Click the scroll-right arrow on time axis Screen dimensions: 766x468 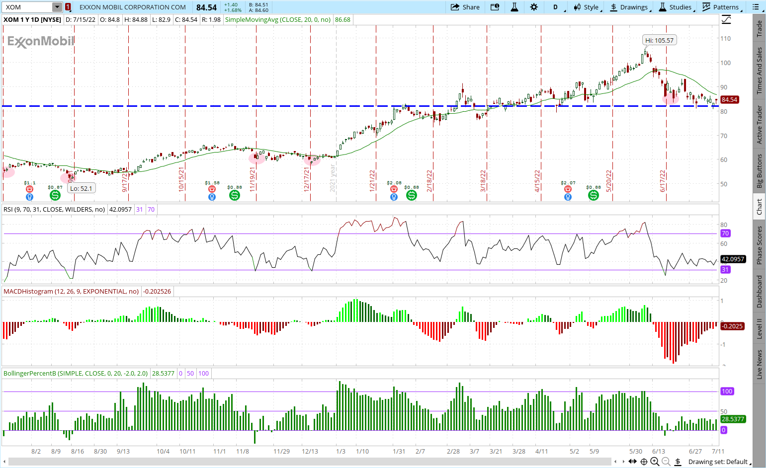624,462
